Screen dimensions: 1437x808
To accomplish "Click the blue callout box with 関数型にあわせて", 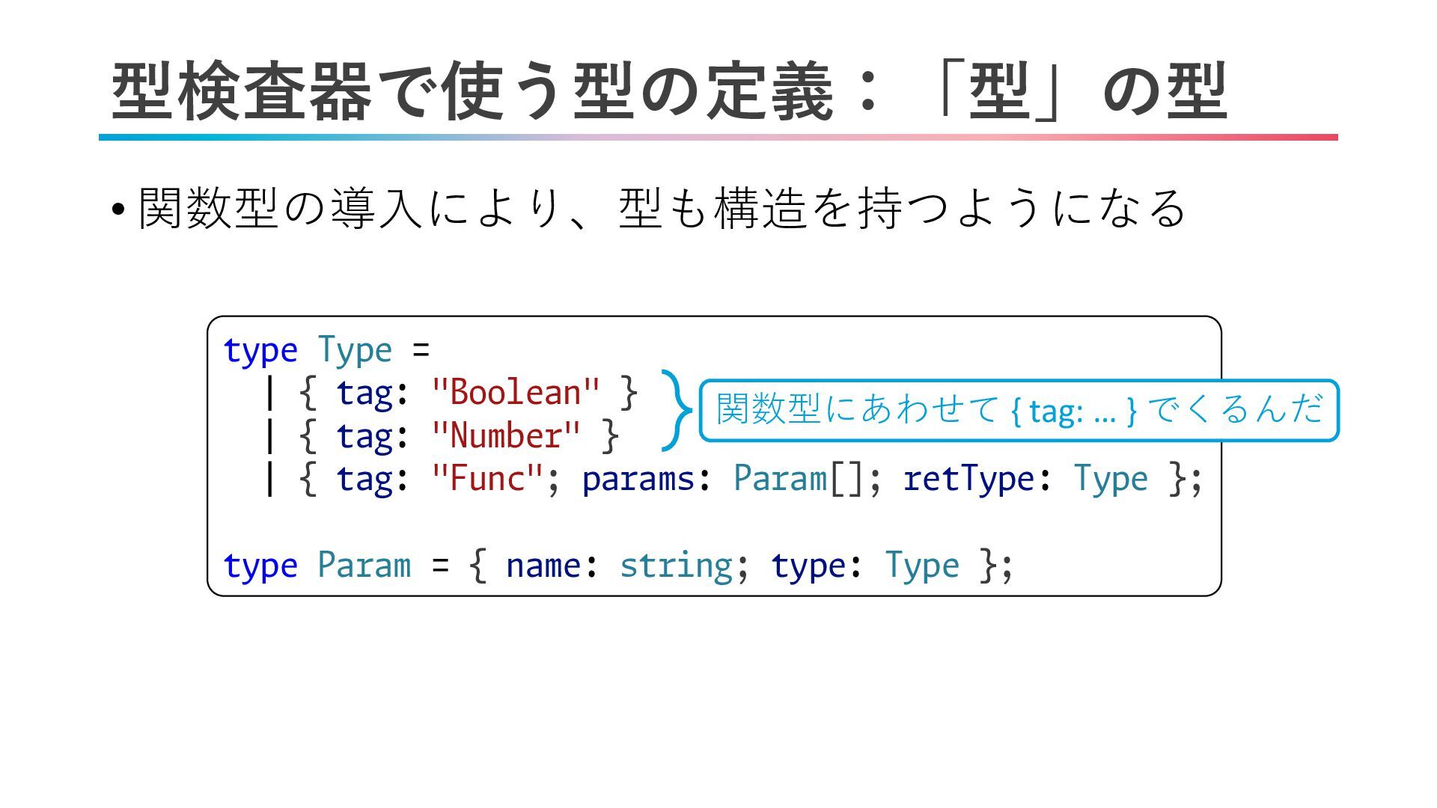I will (x=1018, y=410).
